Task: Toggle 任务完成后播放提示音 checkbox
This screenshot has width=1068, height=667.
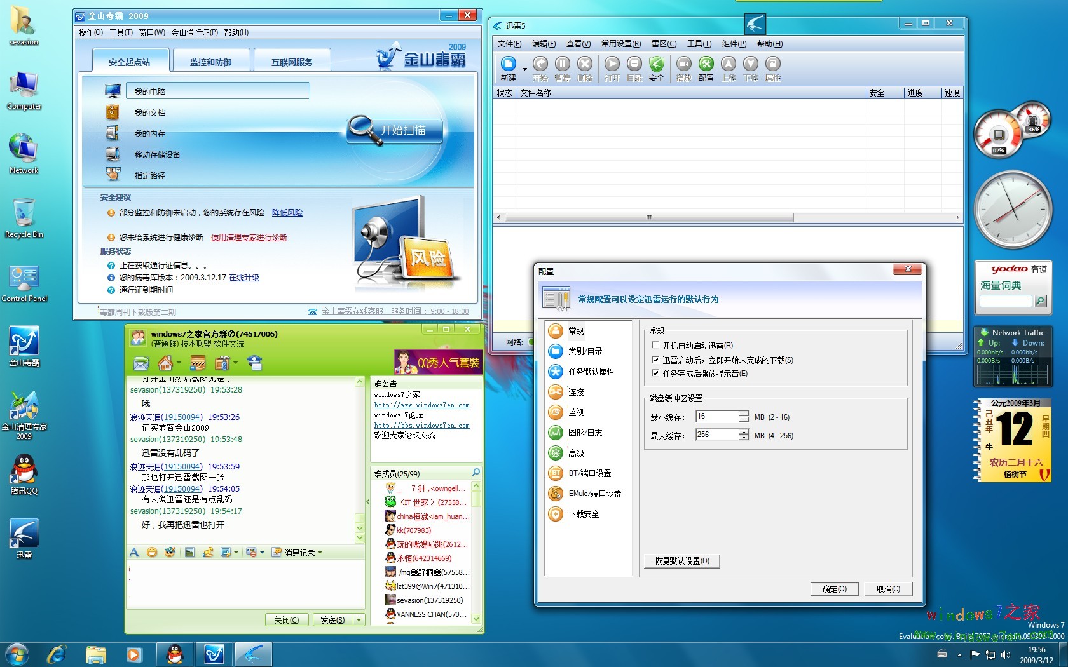Action: tap(655, 374)
